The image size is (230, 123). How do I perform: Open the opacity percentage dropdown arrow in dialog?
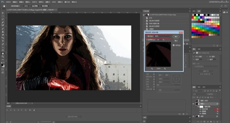pyautogui.click(x=161, y=40)
